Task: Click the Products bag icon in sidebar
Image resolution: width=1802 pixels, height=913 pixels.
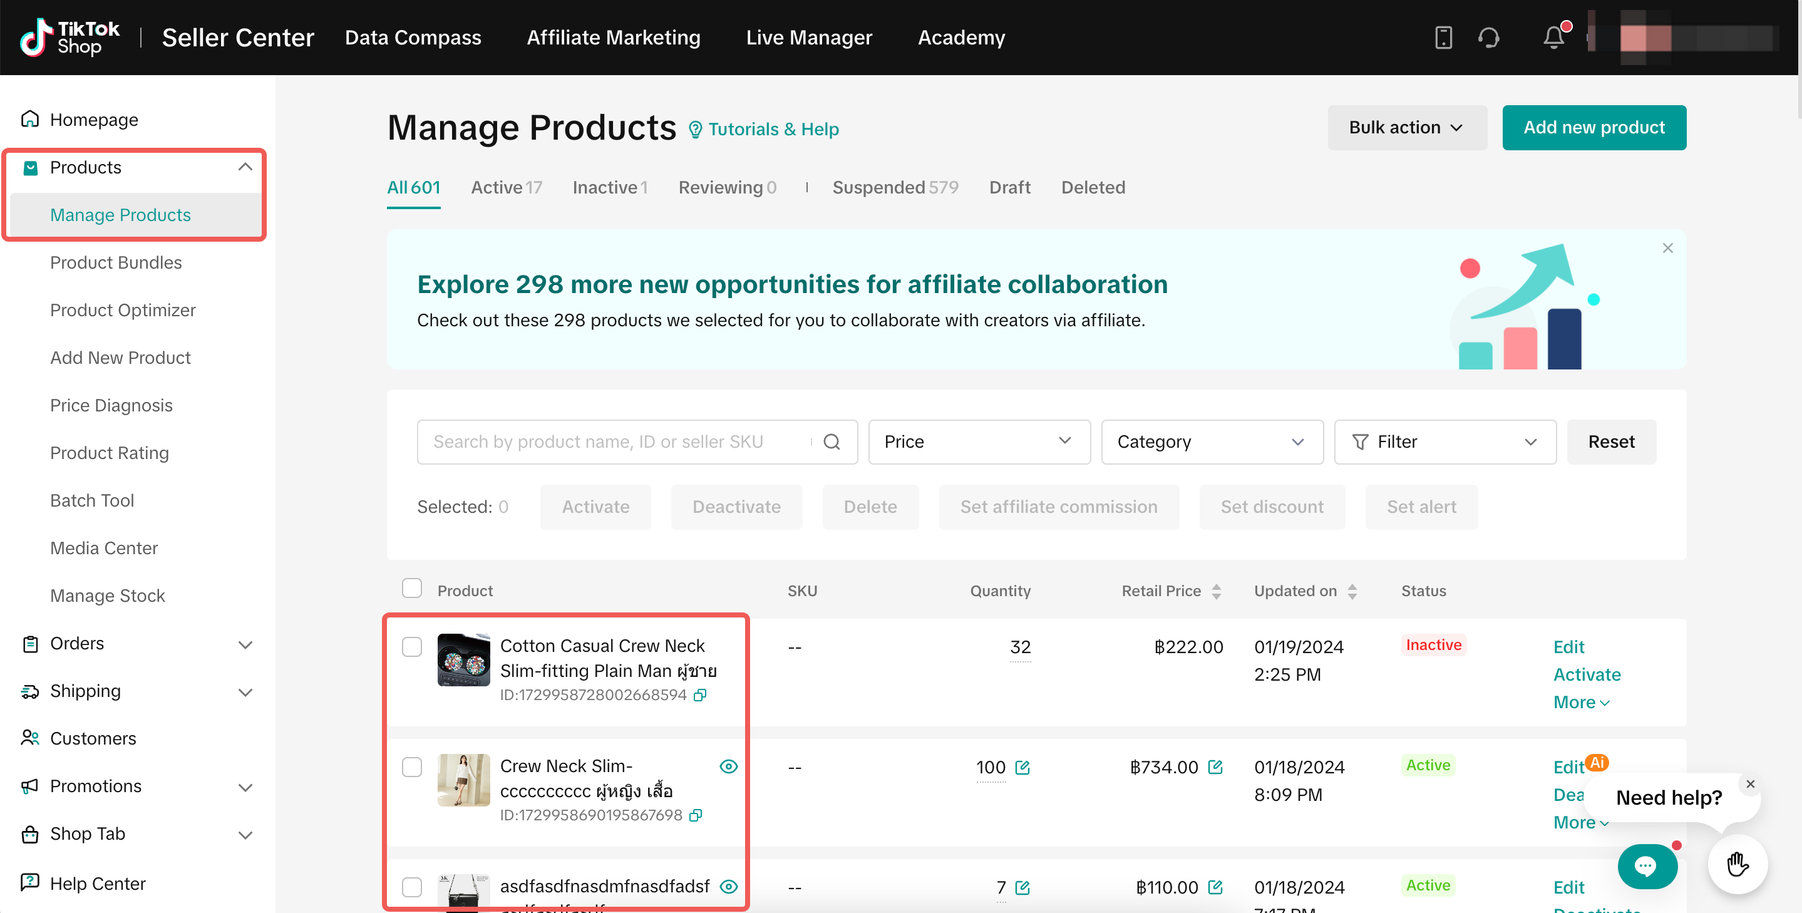Action: 30,167
